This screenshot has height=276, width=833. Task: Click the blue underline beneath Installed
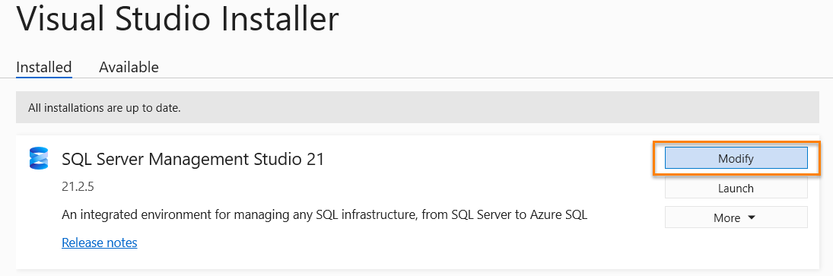click(x=44, y=77)
